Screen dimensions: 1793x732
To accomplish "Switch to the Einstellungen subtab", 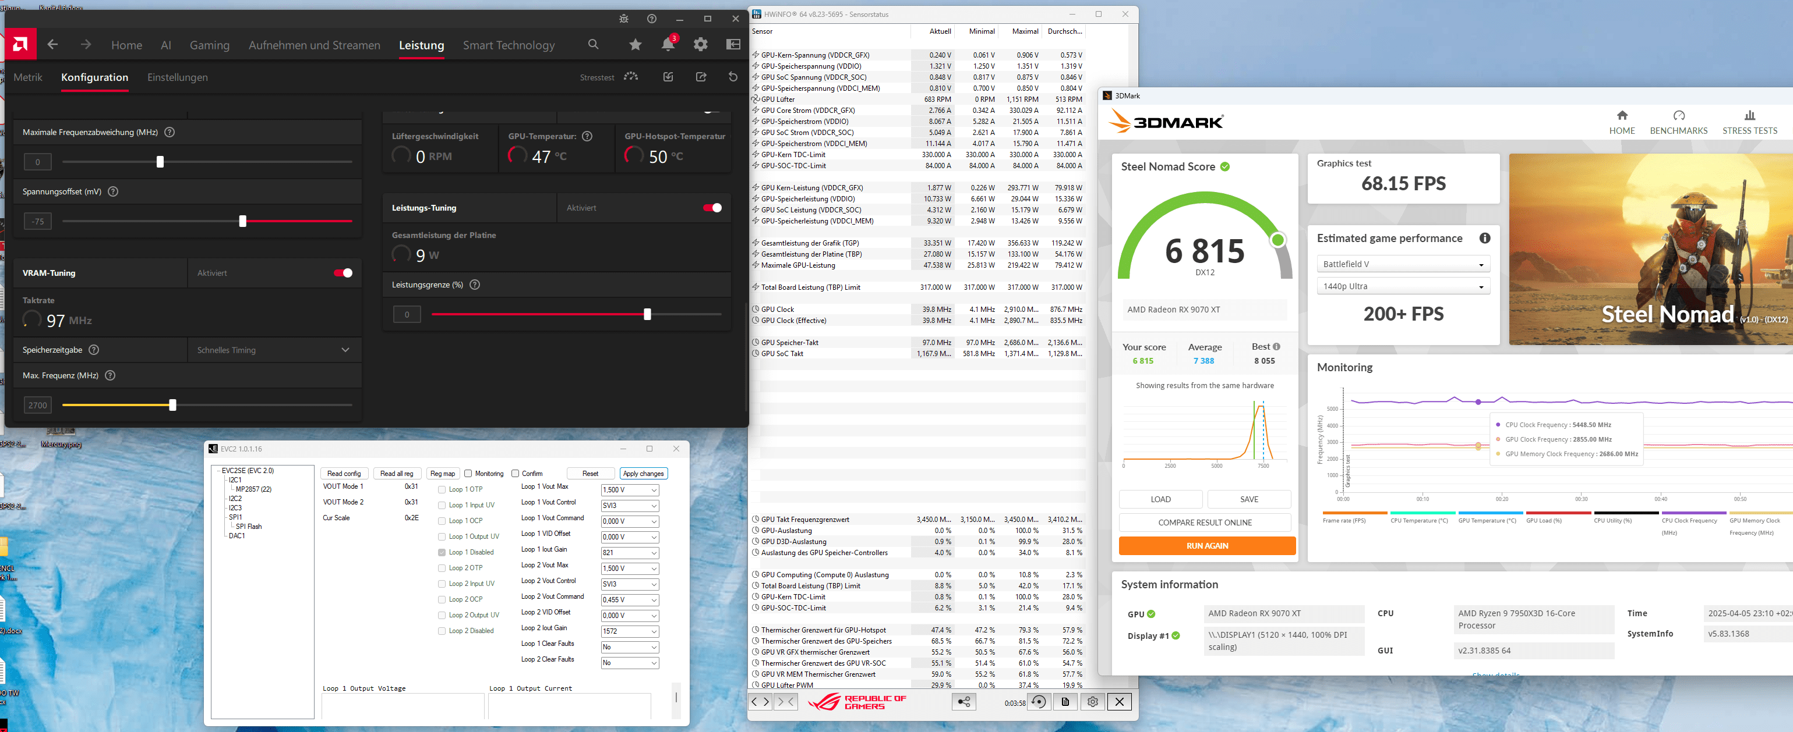I will pyautogui.click(x=178, y=77).
